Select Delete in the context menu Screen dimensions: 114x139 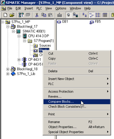pyautogui.click(x=77, y=71)
